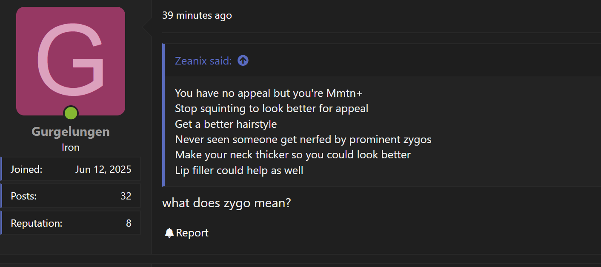Click quoted line Lip filler could help
The image size is (601, 267).
(239, 170)
